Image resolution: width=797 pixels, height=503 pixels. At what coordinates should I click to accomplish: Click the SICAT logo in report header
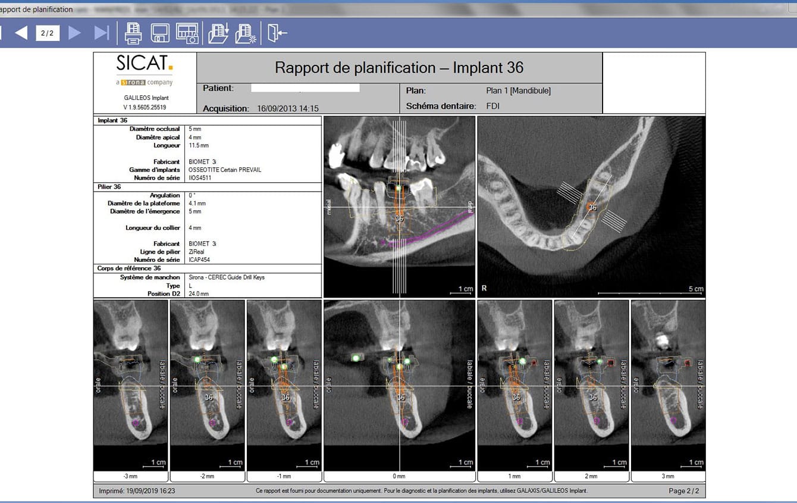click(x=145, y=64)
